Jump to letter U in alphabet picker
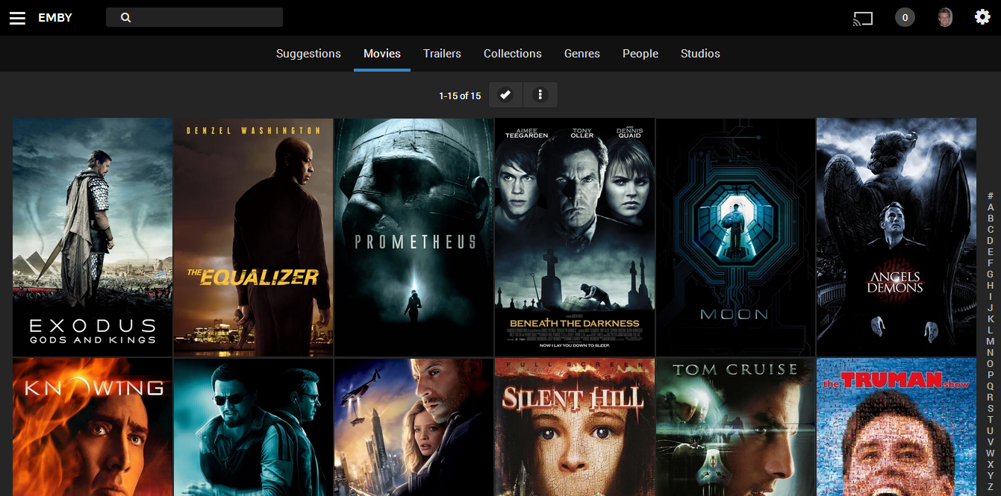This screenshot has height=496, width=1001. pyautogui.click(x=991, y=431)
